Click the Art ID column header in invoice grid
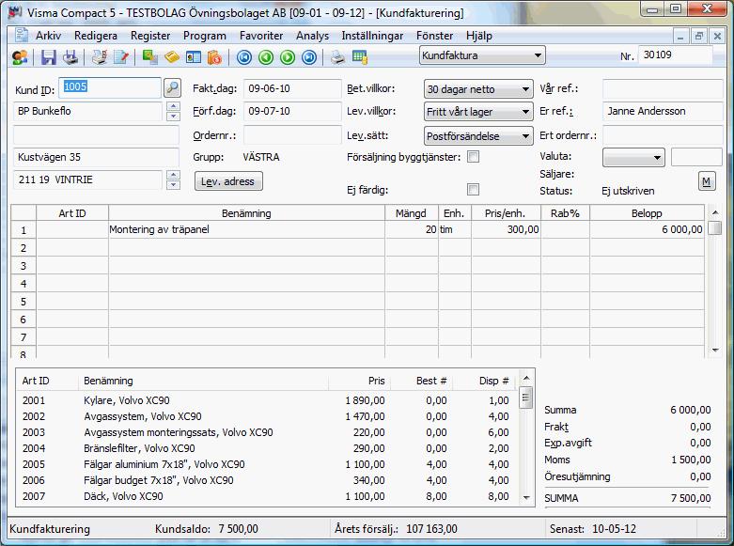This screenshot has width=734, height=546. click(x=72, y=213)
